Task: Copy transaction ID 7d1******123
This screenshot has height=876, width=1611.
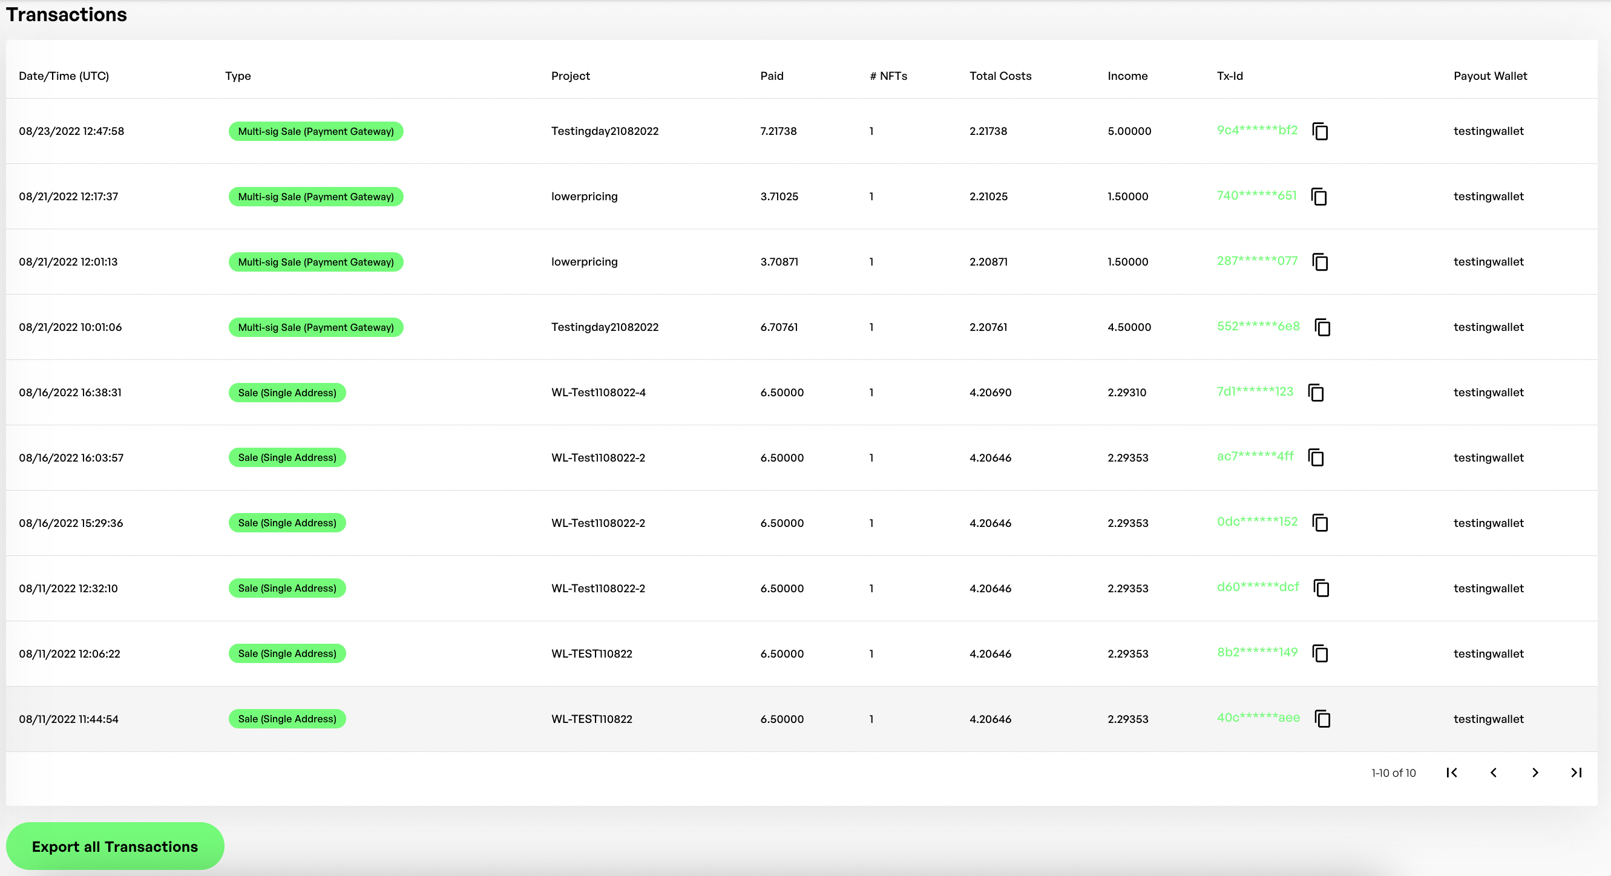Action: click(1316, 393)
